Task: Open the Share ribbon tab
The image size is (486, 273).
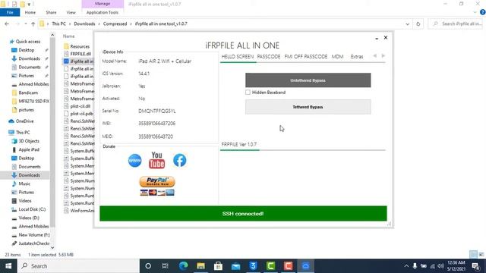Action: (x=51, y=12)
